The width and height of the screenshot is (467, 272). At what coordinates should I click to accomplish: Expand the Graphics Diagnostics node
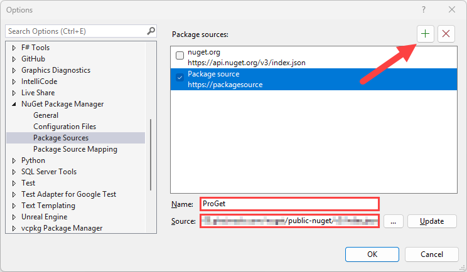[x=14, y=70]
